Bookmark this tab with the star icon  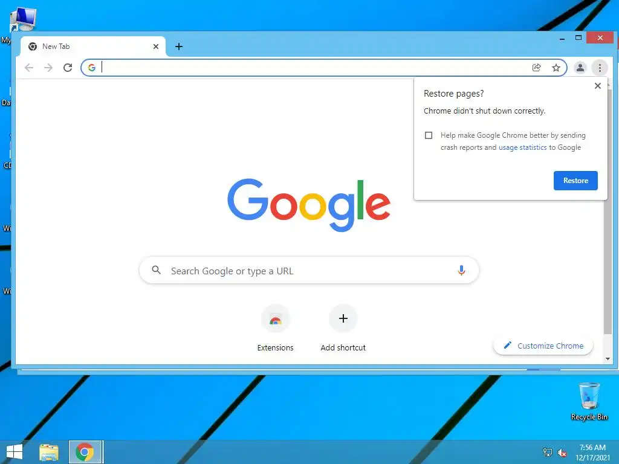tap(556, 68)
